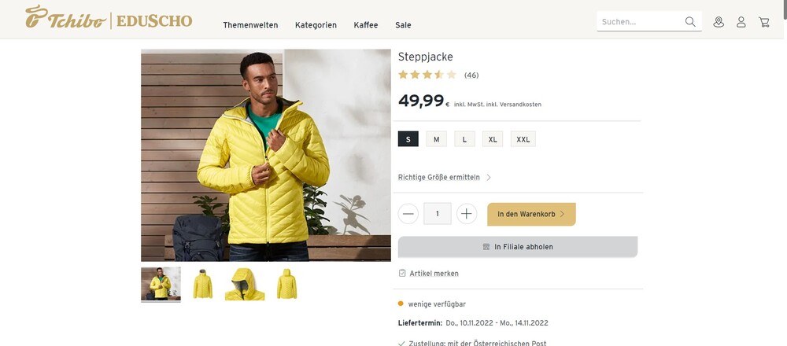Click the search magnifier icon
The height and width of the screenshot is (346, 787).
click(690, 21)
